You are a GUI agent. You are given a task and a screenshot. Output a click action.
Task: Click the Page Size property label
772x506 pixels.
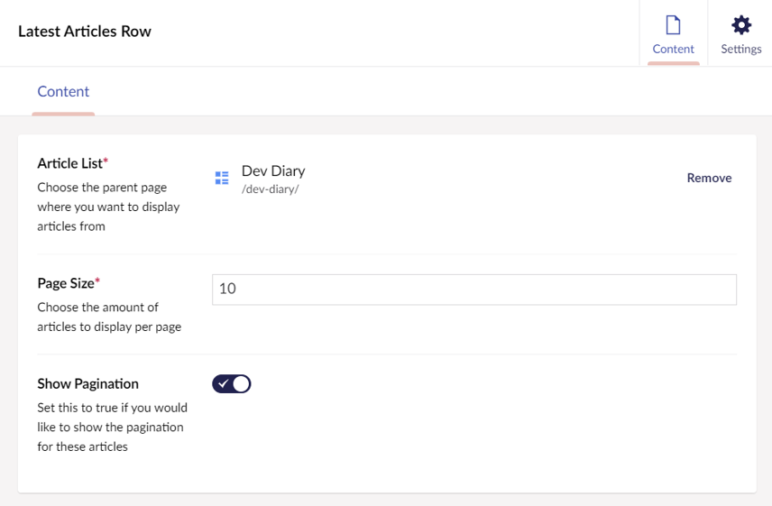click(x=65, y=283)
